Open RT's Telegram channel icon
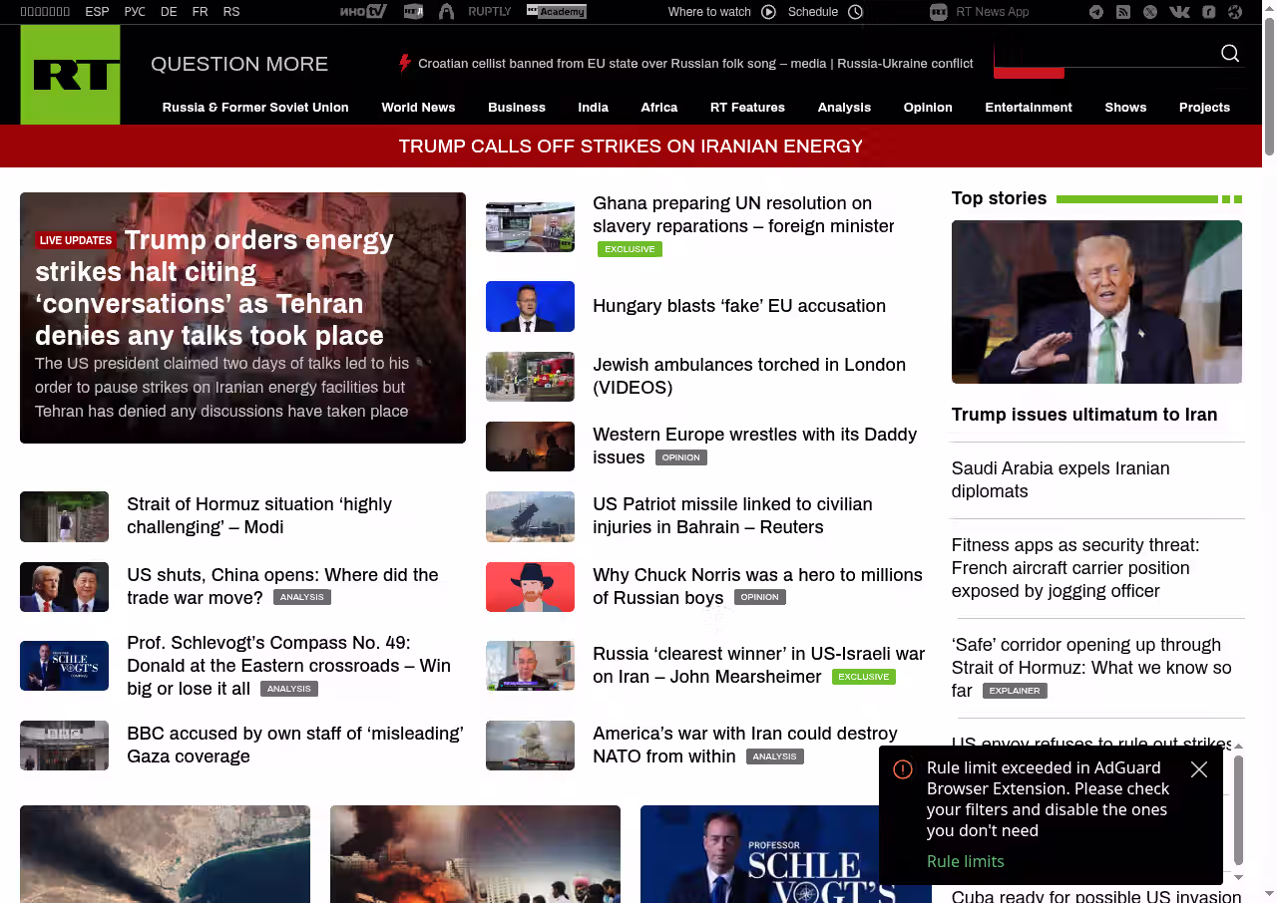Viewport: 1277px width, 903px height. coord(1096,12)
